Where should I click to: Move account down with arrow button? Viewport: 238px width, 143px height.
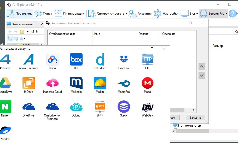tap(202, 75)
